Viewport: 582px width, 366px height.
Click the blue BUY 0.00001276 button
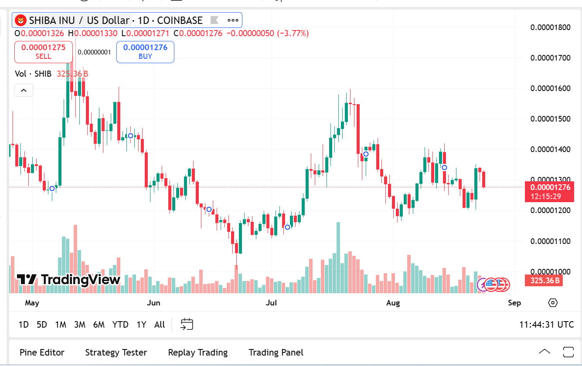145,52
